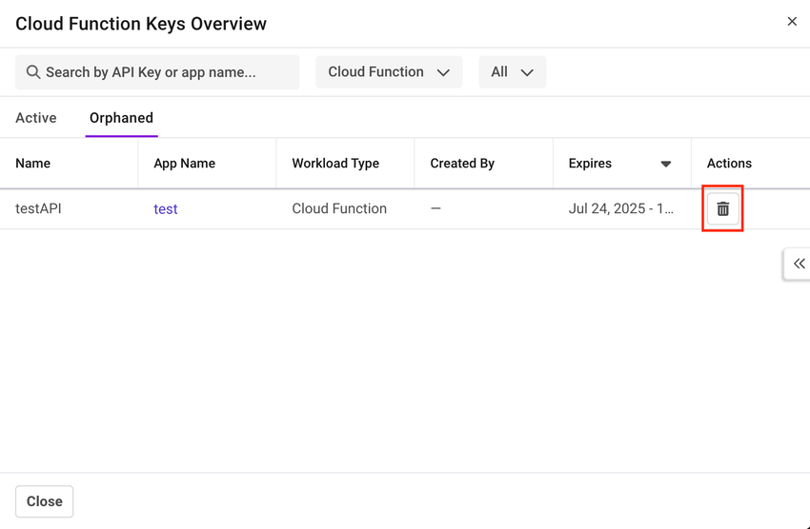This screenshot has width=810, height=529.
Task: Click the Created By column header
Action: click(x=462, y=164)
